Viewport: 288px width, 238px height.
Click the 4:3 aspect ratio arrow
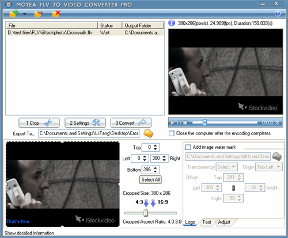(x=146, y=203)
